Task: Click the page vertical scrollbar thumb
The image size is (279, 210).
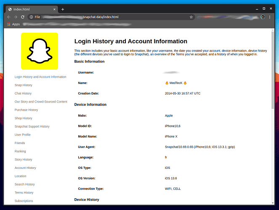Action: [273, 70]
